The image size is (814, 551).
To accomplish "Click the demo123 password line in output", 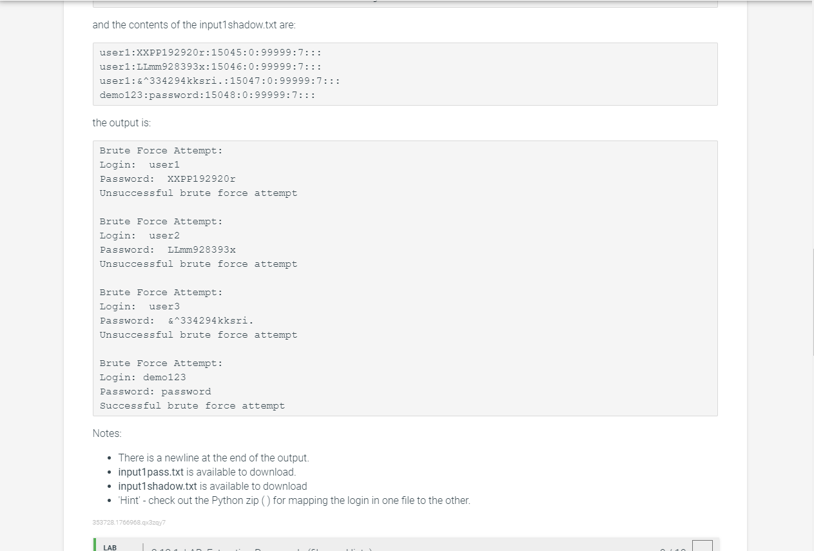I will pos(155,391).
